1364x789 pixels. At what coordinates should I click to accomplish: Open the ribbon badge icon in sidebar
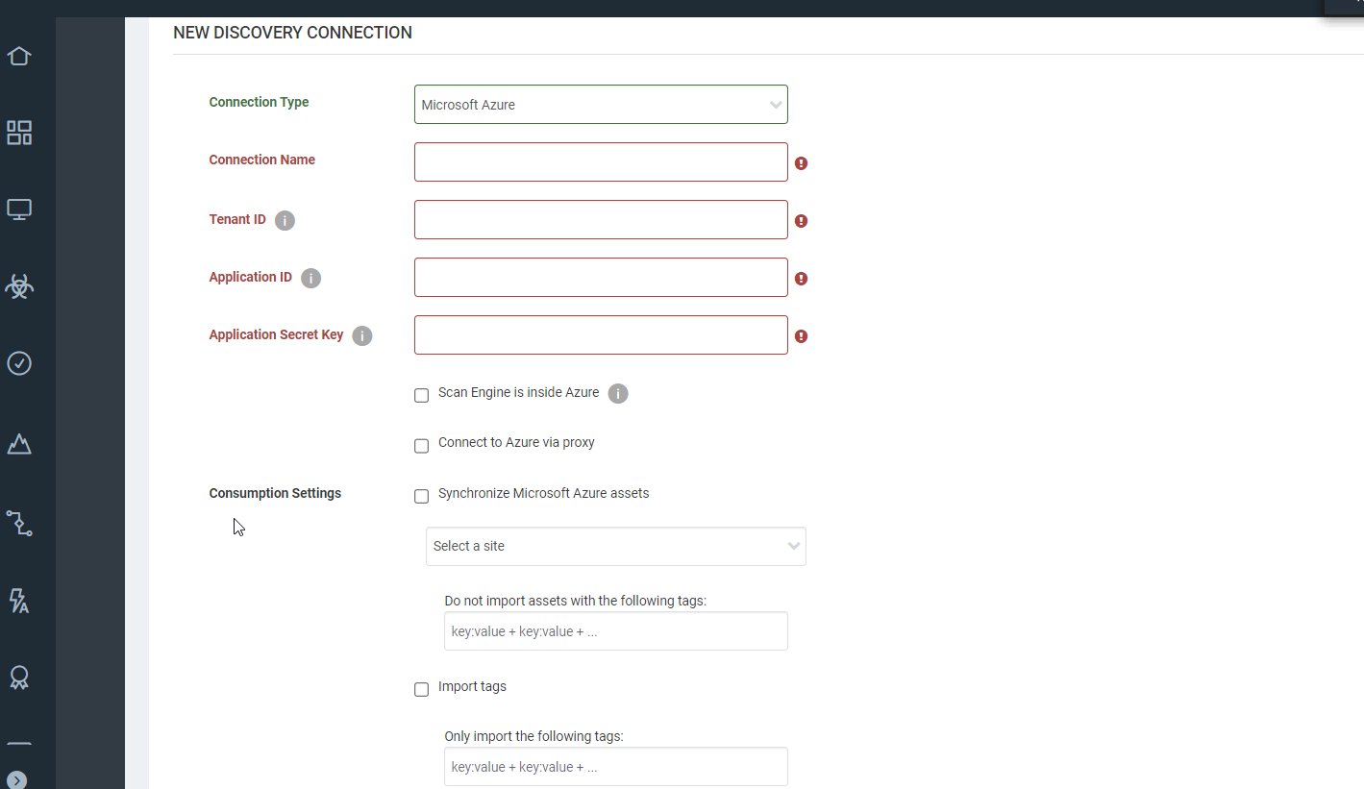[19, 678]
